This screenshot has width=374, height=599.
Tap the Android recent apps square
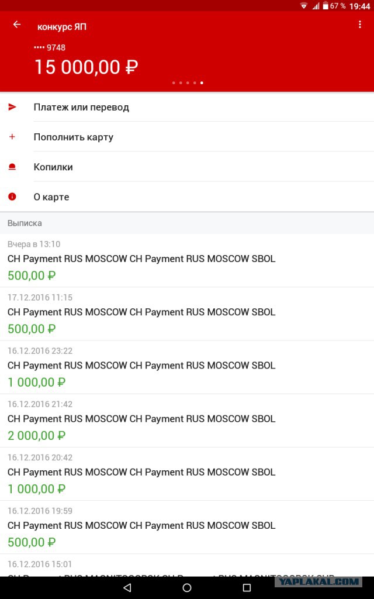tap(247, 587)
